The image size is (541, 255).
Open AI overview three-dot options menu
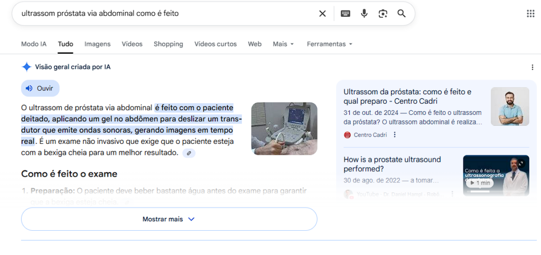532,67
